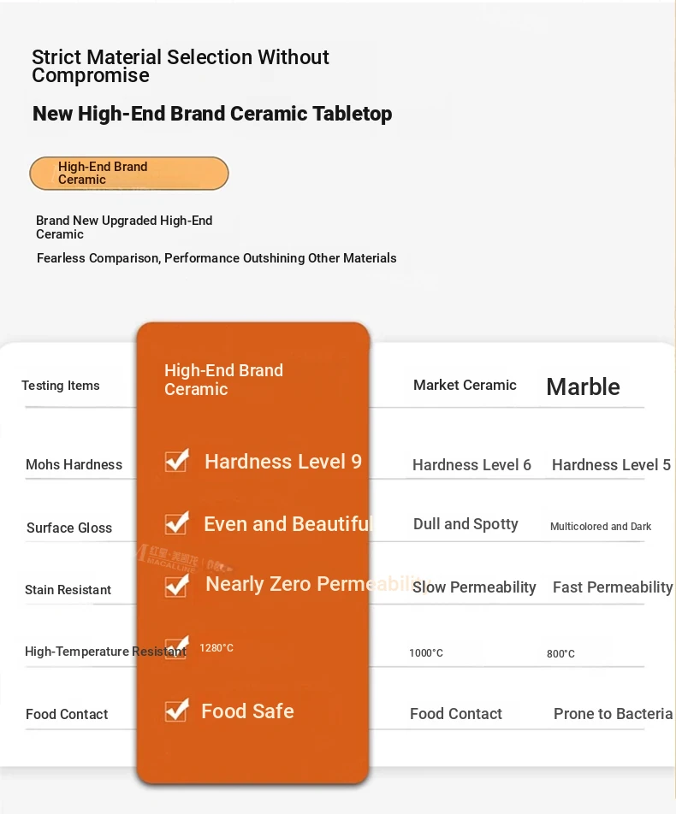Click the checkmark next to 1280°C
The image size is (676, 814).
pyautogui.click(x=176, y=647)
